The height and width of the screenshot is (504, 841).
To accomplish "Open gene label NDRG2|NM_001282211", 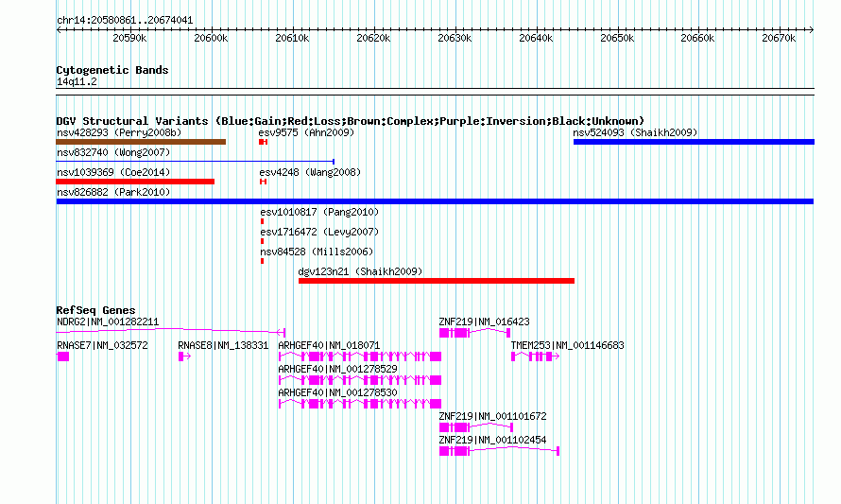I will coord(108,322).
